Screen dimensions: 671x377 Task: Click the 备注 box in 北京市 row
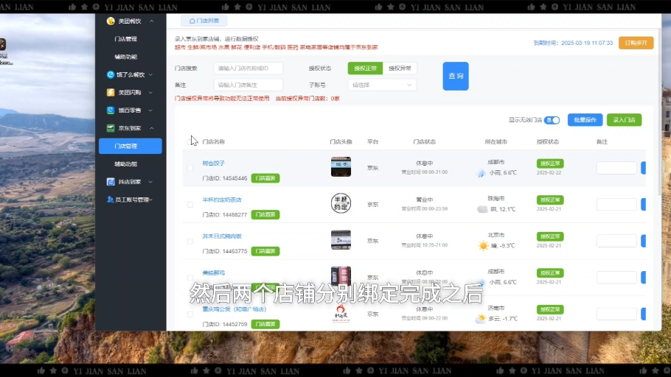tap(616, 241)
